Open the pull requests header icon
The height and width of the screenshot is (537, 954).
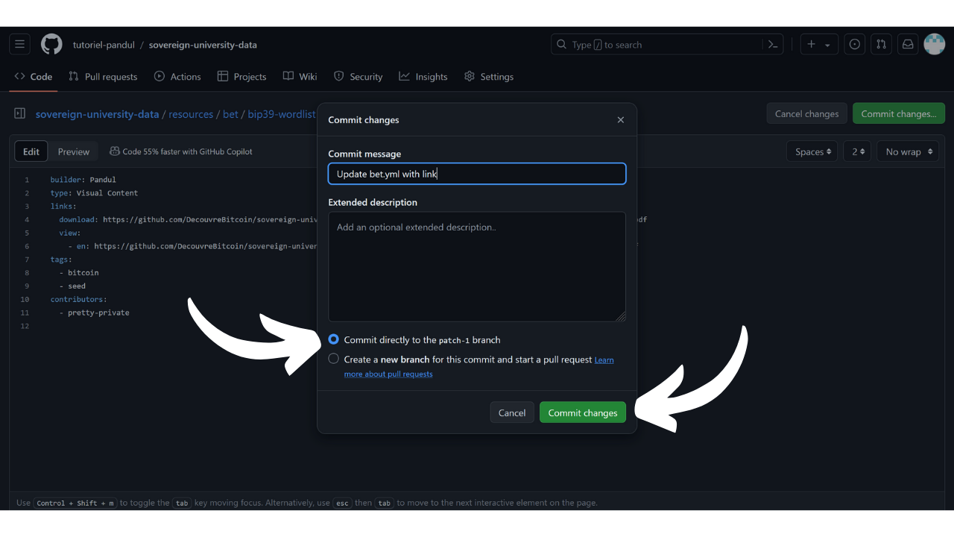tap(881, 45)
